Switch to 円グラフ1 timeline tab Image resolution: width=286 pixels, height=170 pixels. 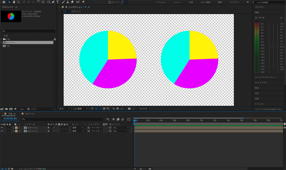coord(30,114)
